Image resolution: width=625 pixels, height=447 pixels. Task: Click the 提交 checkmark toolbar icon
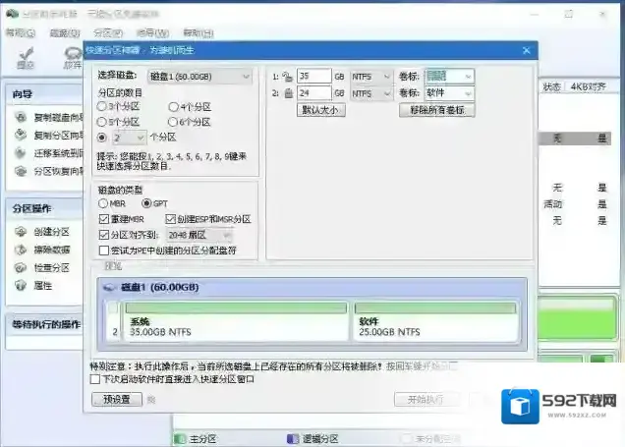coord(27,55)
